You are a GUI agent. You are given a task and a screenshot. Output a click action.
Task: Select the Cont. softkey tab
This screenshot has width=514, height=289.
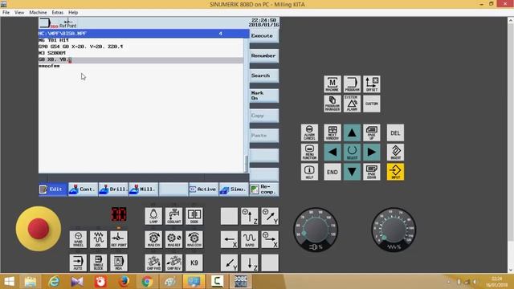[83, 189]
